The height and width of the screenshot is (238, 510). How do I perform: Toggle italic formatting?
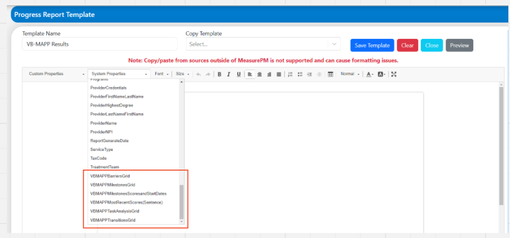[x=228, y=74]
